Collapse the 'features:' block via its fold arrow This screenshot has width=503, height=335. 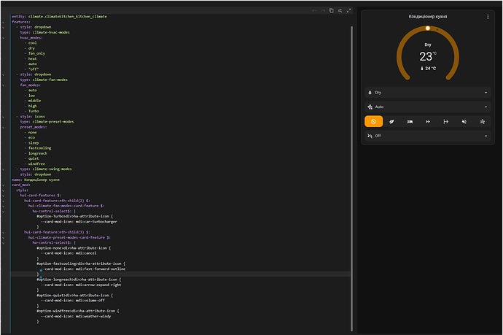click(3, 22)
